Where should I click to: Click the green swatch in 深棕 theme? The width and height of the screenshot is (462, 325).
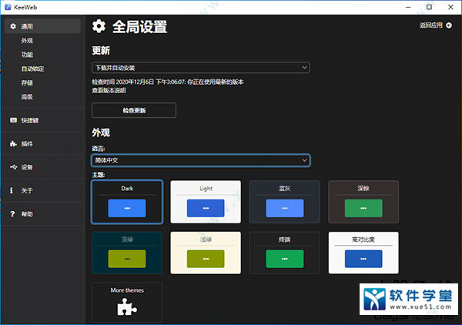[x=363, y=208]
